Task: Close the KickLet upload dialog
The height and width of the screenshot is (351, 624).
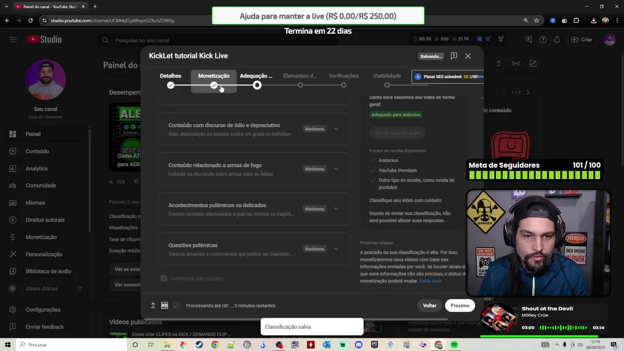Action: [x=468, y=56]
